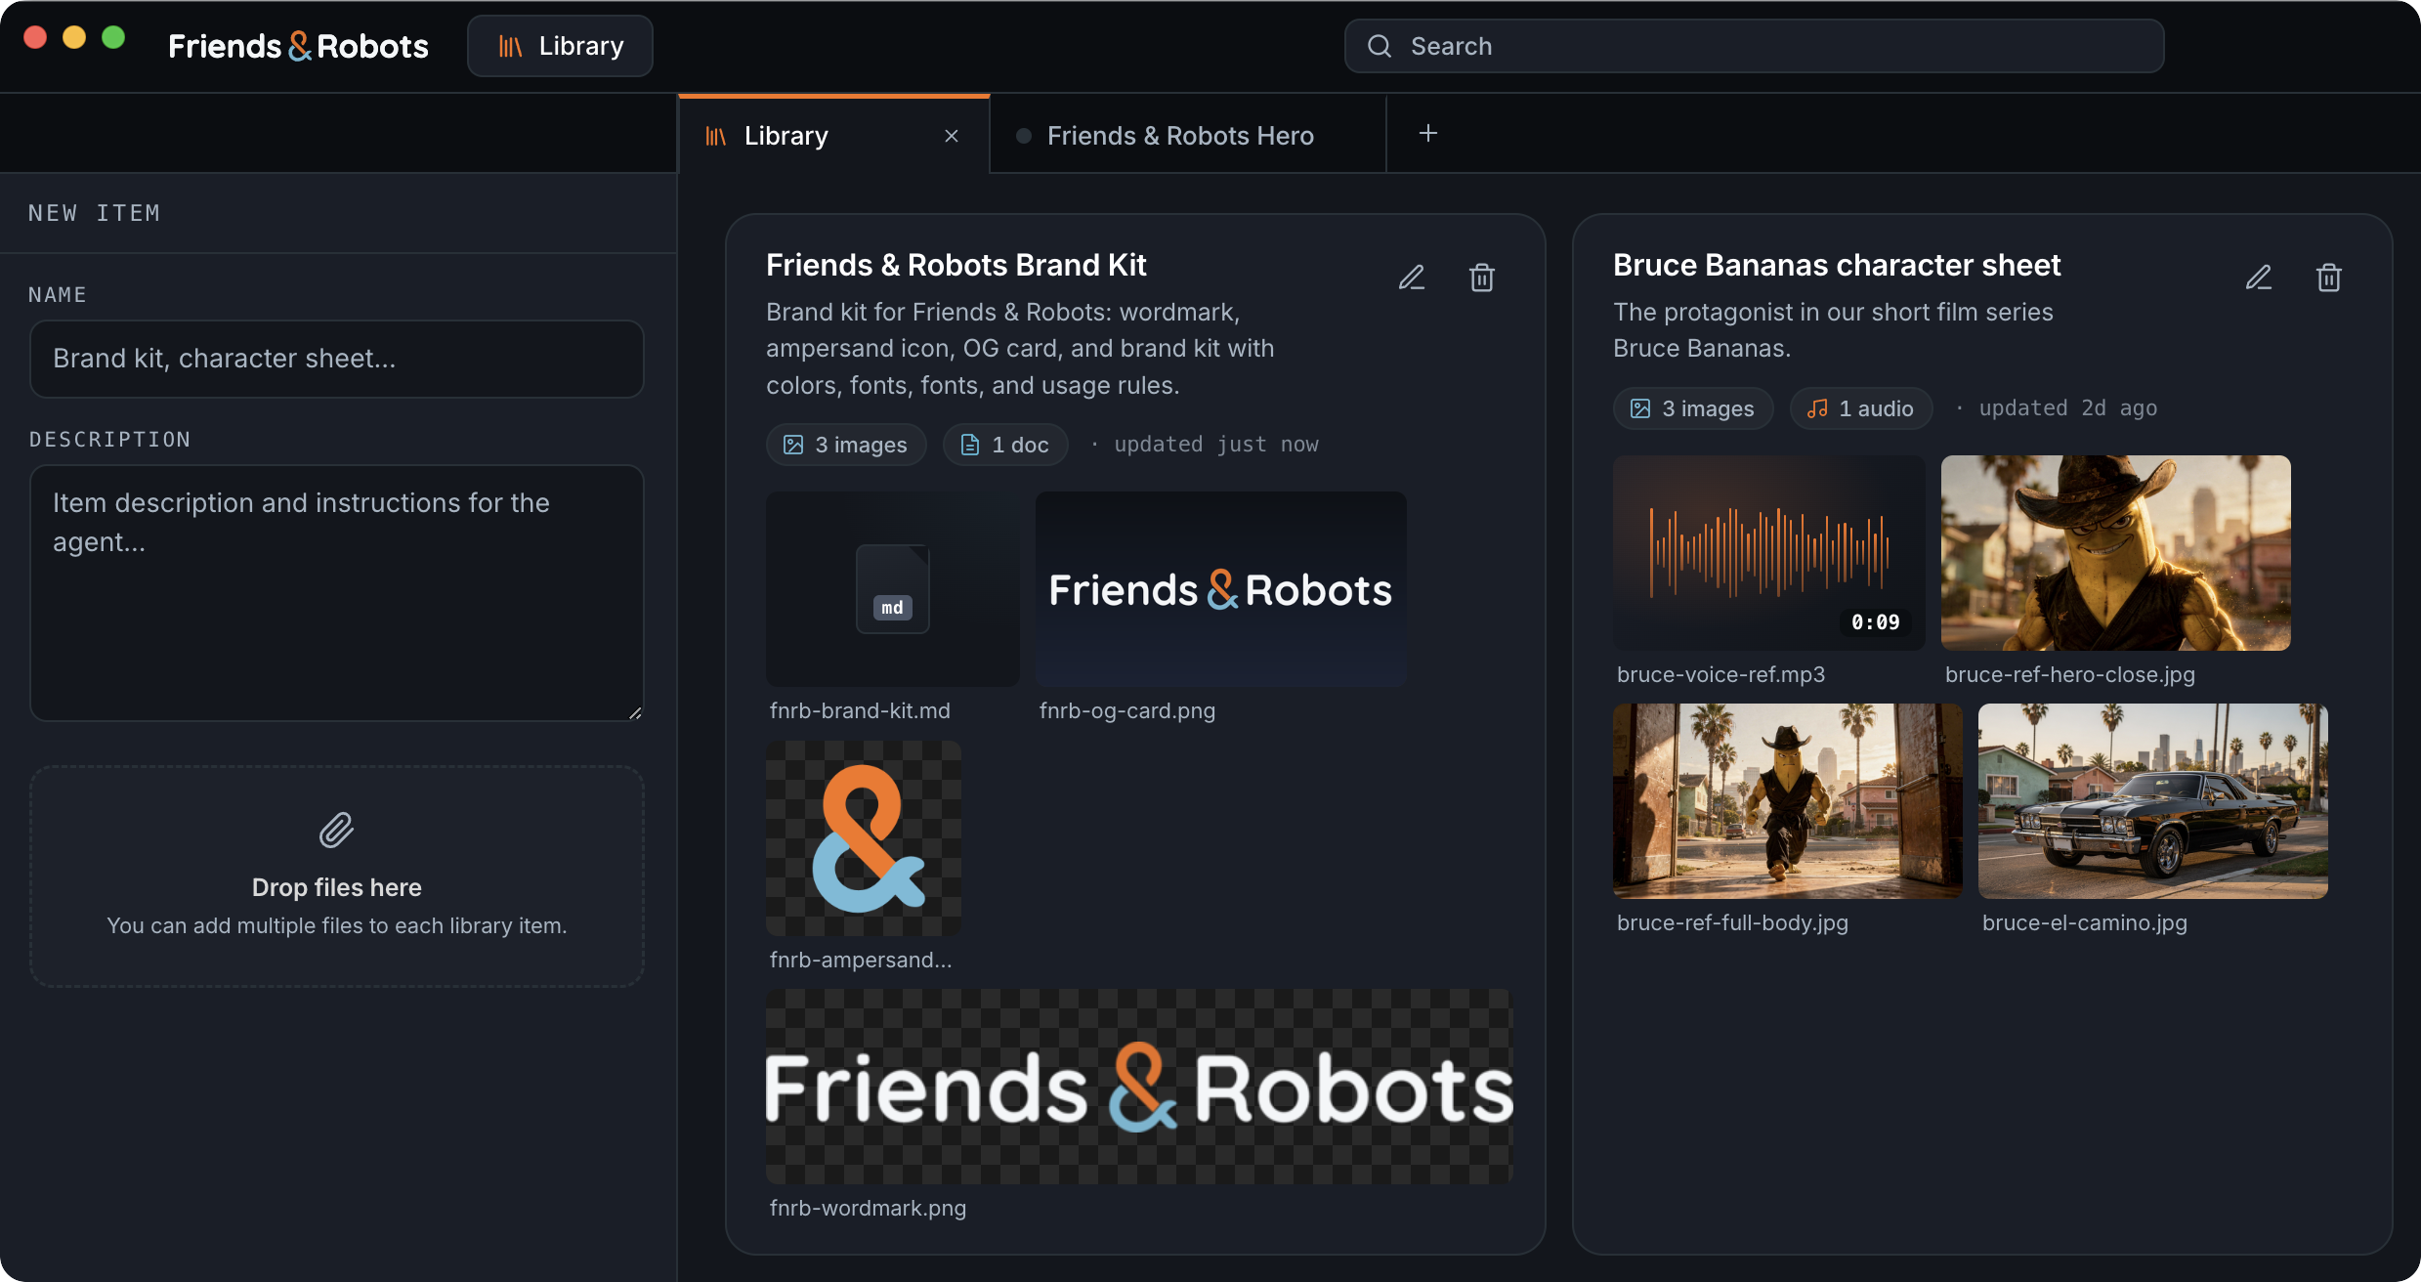
Task: Click the new tab plus icon
Action: 1428,134
